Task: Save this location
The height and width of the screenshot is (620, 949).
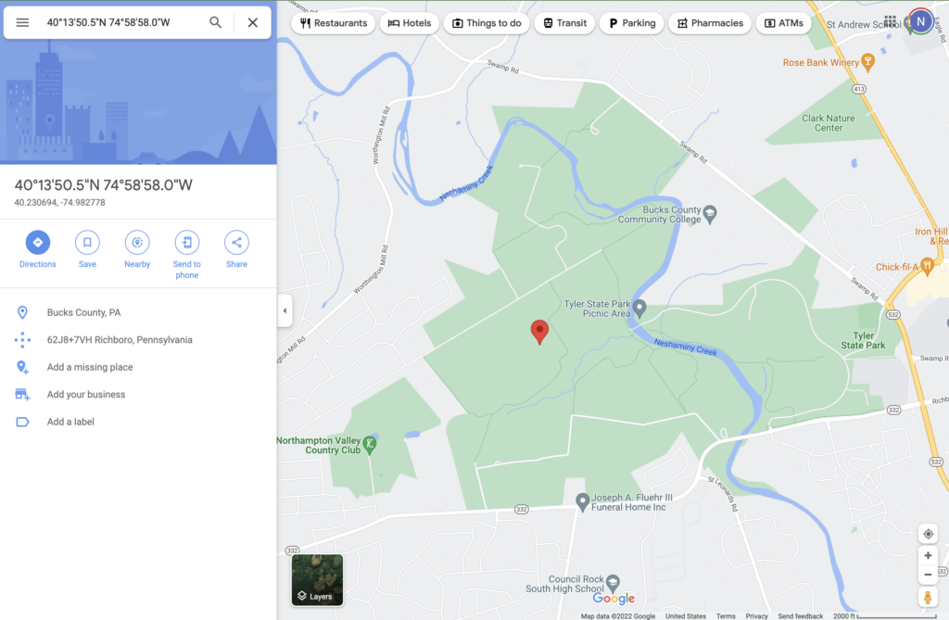Action: click(87, 249)
